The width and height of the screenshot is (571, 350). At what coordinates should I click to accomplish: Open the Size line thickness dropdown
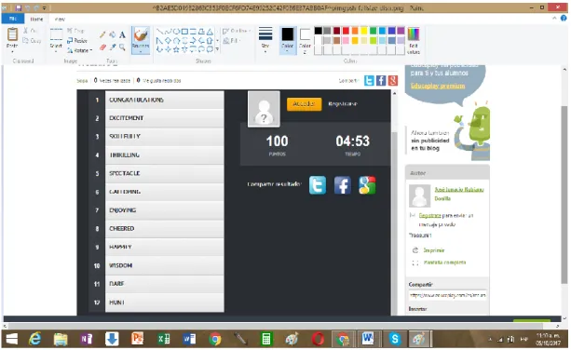(x=265, y=40)
